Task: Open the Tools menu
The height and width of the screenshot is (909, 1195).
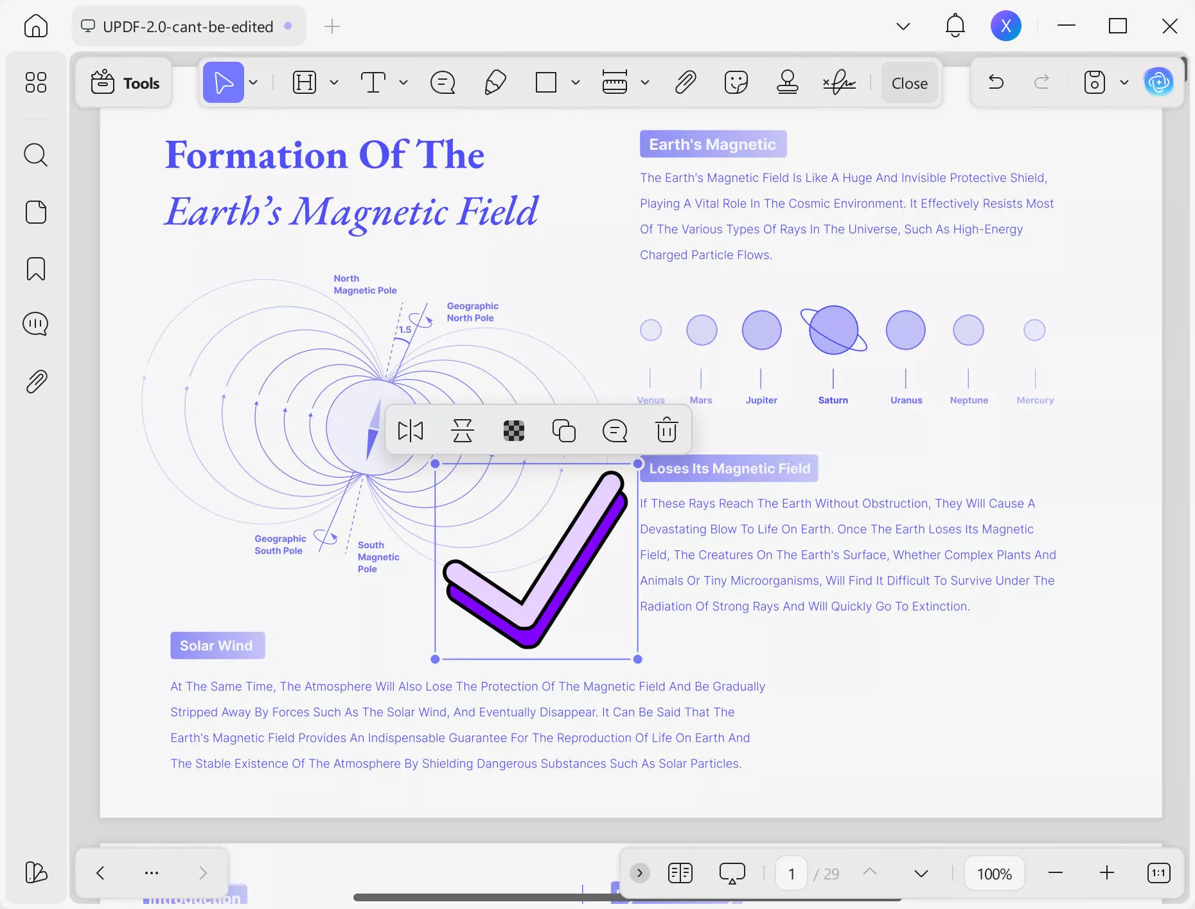Action: click(125, 83)
